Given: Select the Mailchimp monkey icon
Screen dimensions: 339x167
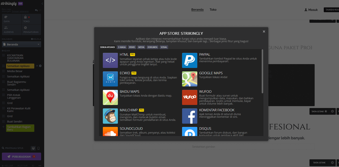Looking at the screenshot, I should pyautogui.click(x=110, y=116).
